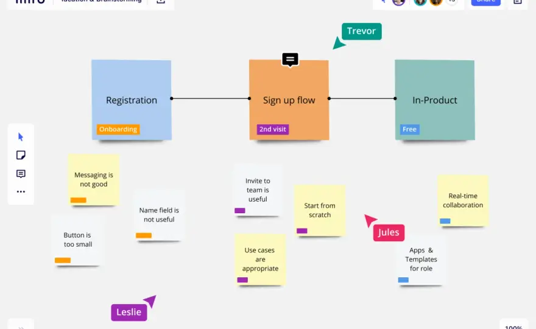Select the Onboarding tag on Registration
Image resolution: width=536 pixels, height=329 pixels.
pos(118,129)
